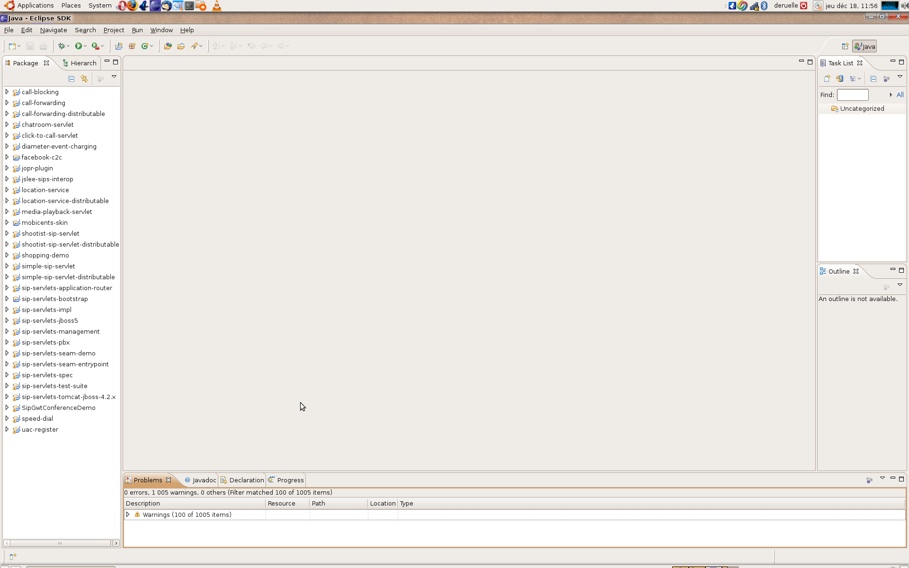909x568 pixels.
Task: Toggle Focus on Workweek in Task List
Action: (x=887, y=79)
